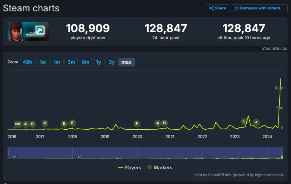Click marker J on the chart
This screenshot has height=184, width=291.
(x=256, y=122)
